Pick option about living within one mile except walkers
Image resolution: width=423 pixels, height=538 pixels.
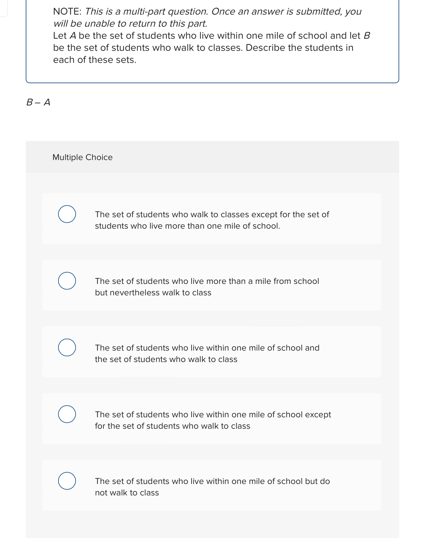(x=67, y=414)
